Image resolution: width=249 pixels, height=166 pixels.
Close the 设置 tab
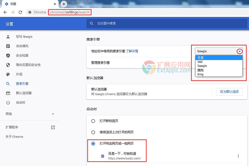55,4
